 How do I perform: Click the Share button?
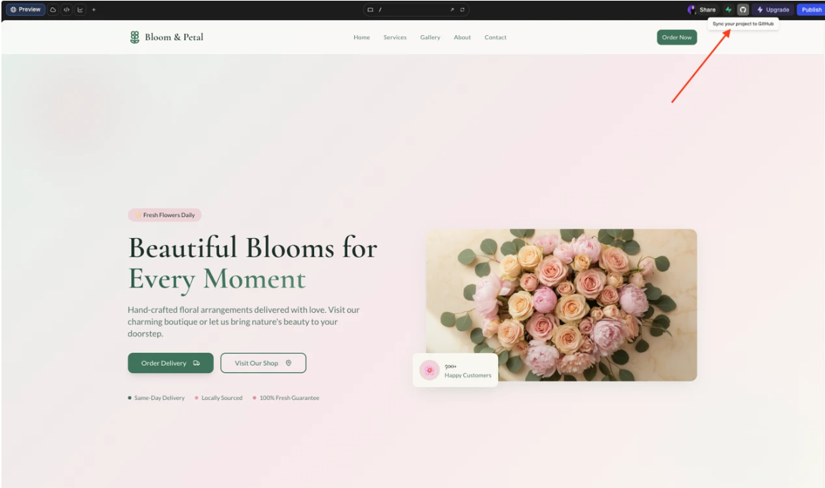(x=702, y=10)
